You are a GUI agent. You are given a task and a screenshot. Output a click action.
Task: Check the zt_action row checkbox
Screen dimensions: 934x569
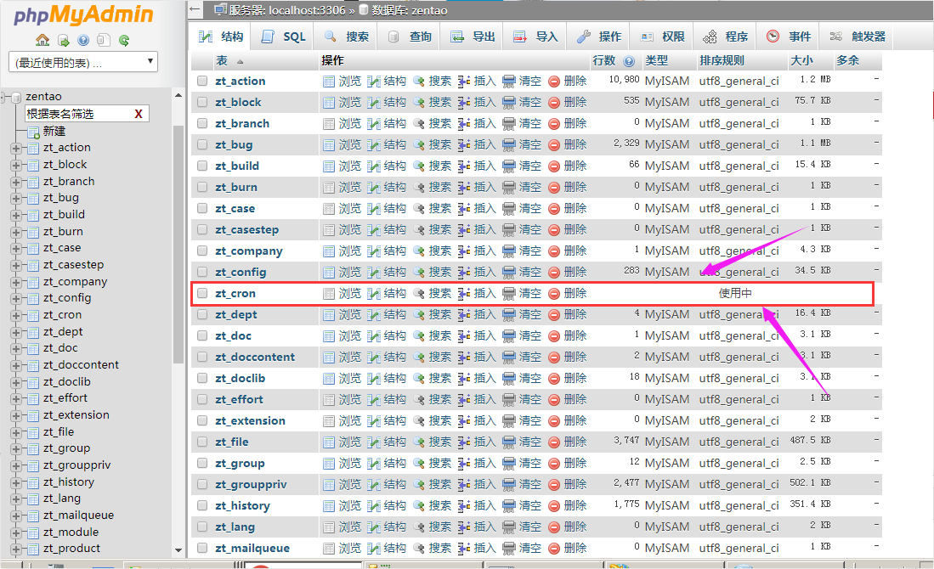click(202, 81)
